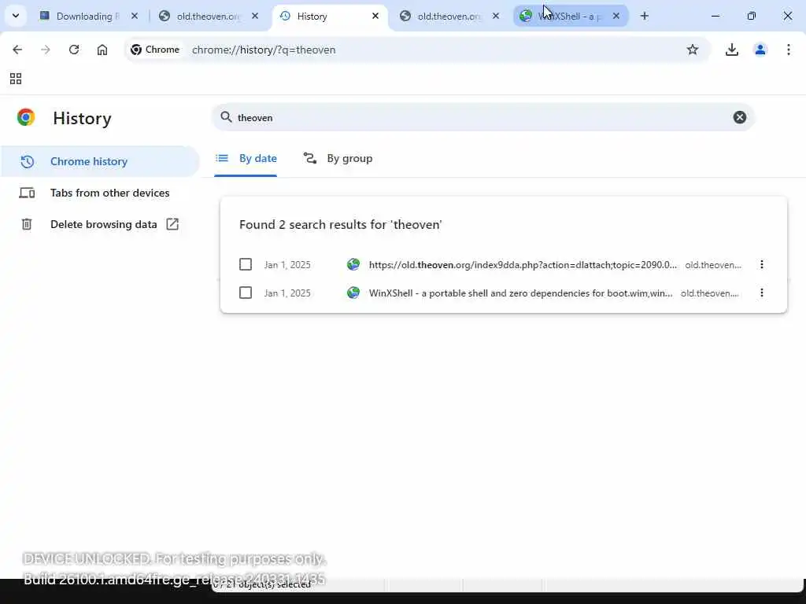Image resolution: width=806 pixels, height=604 pixels.
Task: Open Delete browsing data
Action: 100,224
